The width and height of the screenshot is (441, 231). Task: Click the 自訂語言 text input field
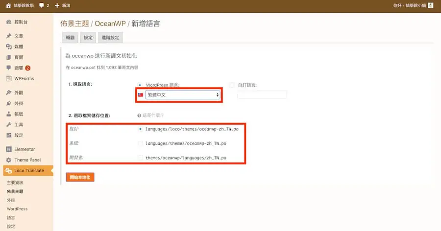coord(262,95)
